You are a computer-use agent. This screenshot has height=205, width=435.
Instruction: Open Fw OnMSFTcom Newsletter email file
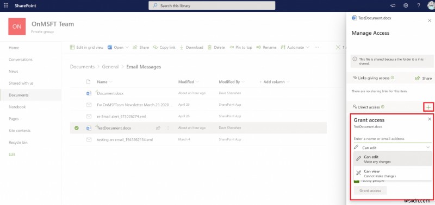[135, 105]
